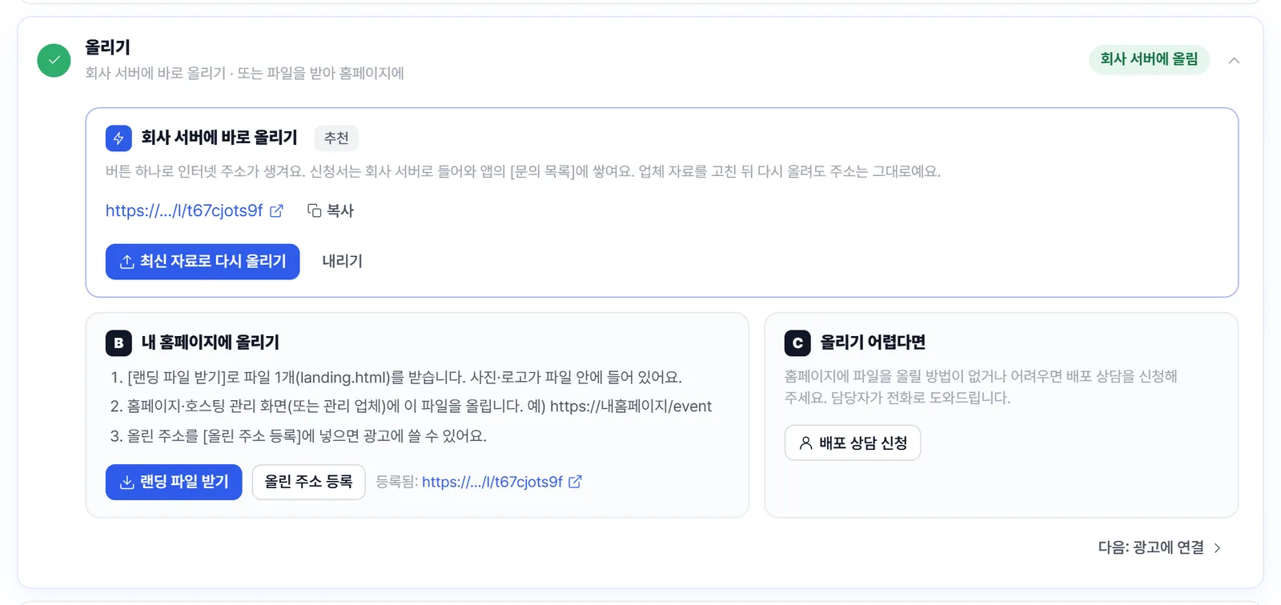Click the 올리기 어렵다면 heading
Screen dimensions: 1281x605
[x=873, y=343]
